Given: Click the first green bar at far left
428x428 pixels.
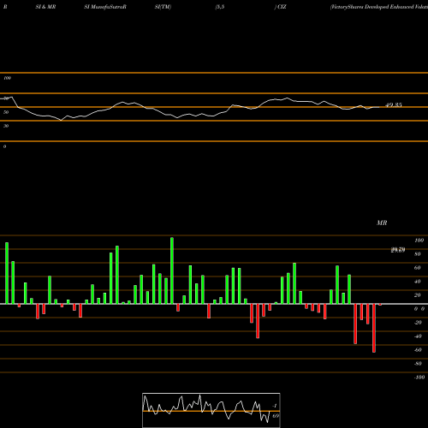Looking at the screenshot, I should (x=7, y=273).
